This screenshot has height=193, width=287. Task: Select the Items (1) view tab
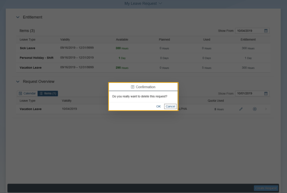click(x=48, y=93)
